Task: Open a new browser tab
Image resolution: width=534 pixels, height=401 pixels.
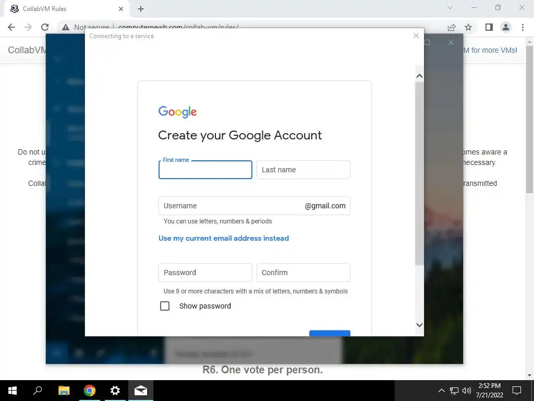Action: 141,9
